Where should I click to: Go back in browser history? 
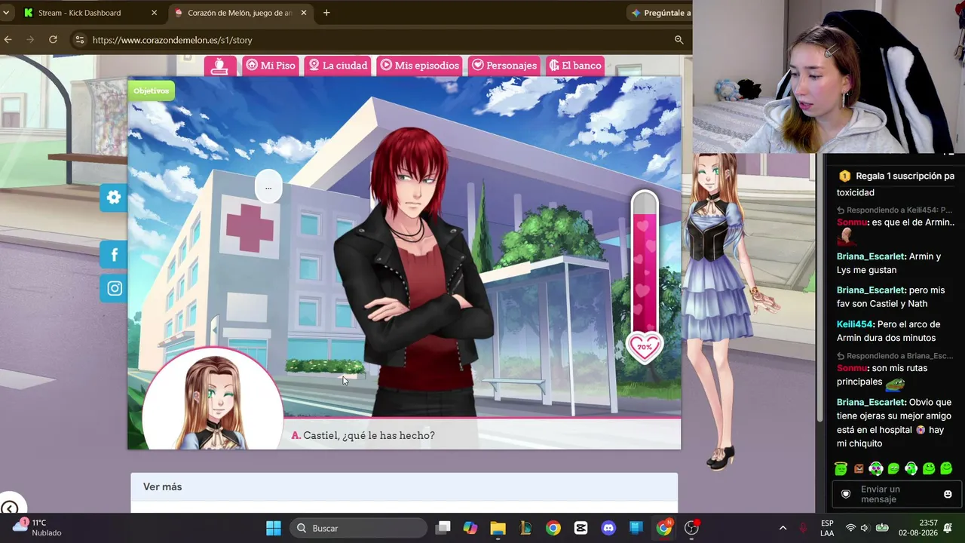point(8,40)
